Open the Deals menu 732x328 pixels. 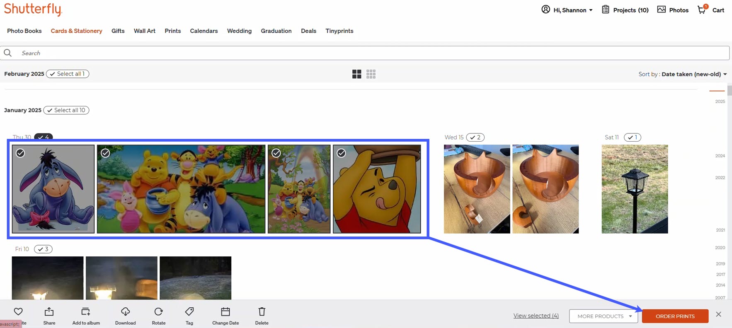308,31
